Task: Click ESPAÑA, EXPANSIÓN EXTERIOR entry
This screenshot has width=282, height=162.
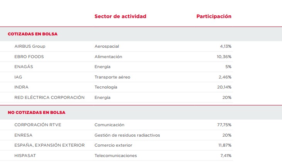Action: [49, 145]
